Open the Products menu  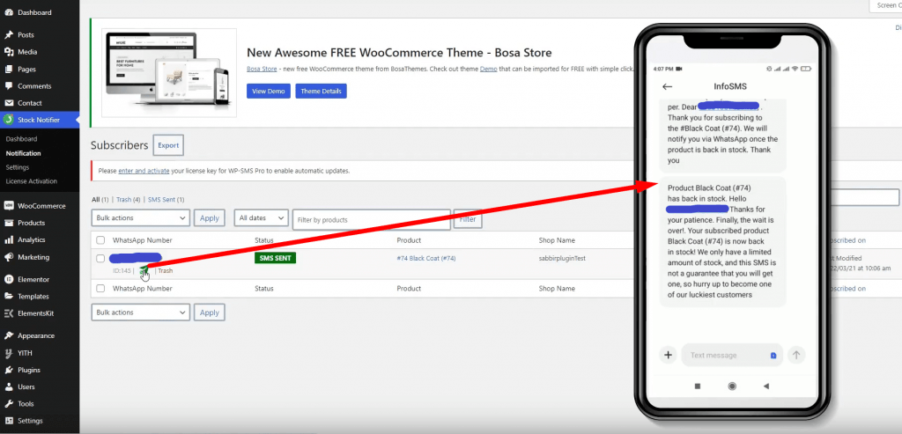point(31,223)
